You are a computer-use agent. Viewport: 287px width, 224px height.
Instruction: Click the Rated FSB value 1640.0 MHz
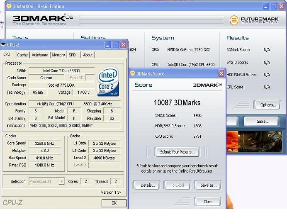pos(44,165)
